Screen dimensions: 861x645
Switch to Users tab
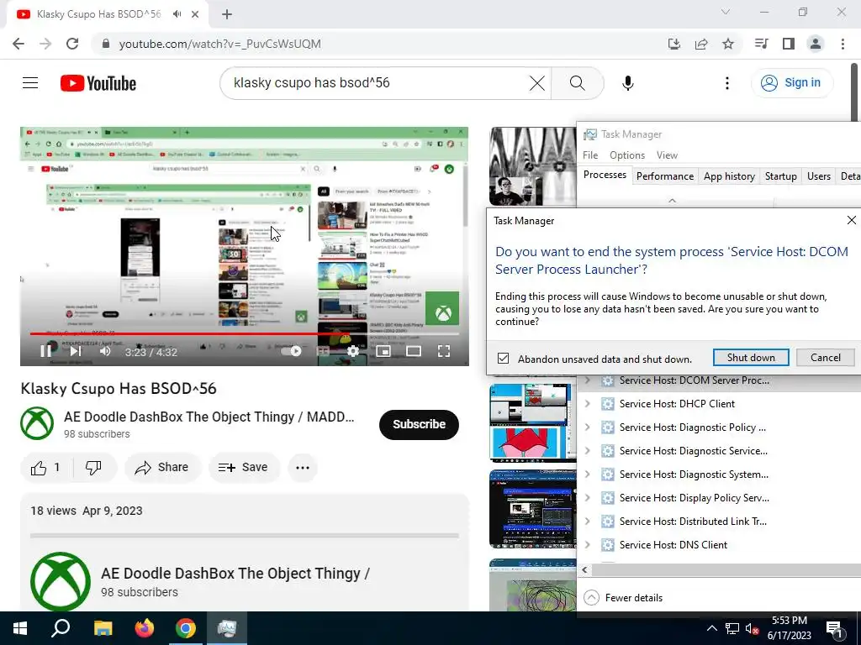(819, 176)
